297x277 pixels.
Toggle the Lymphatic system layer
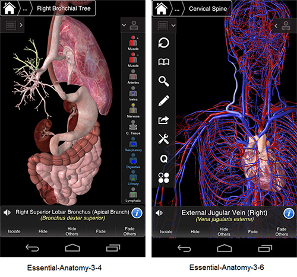pos(133,195)
